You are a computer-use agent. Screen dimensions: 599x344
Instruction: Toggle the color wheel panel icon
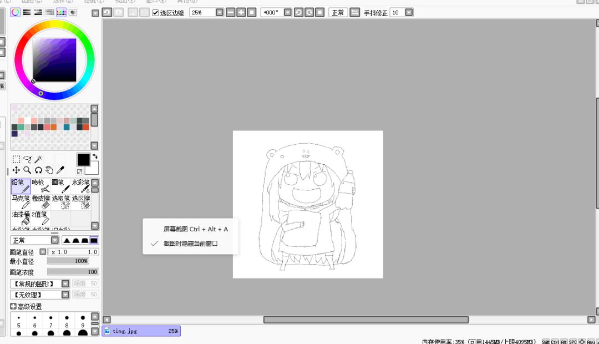(16, 12)
